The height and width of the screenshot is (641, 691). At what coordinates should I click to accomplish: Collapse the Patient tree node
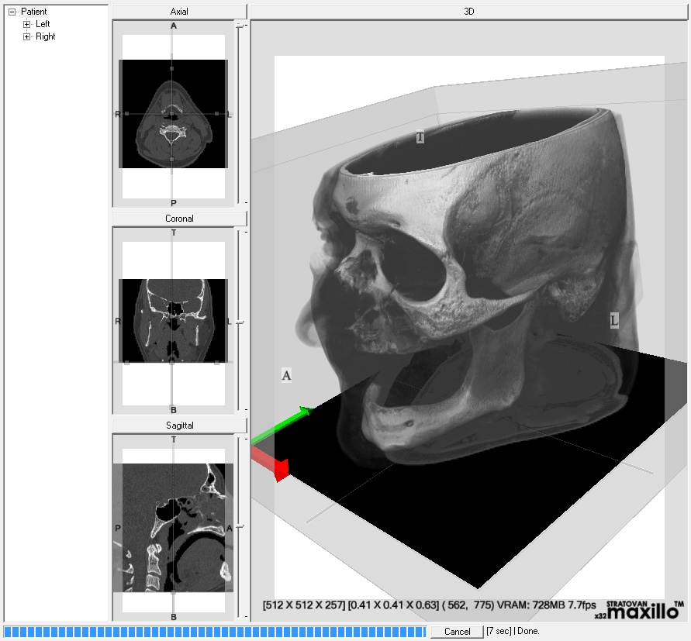click(12, 12)
